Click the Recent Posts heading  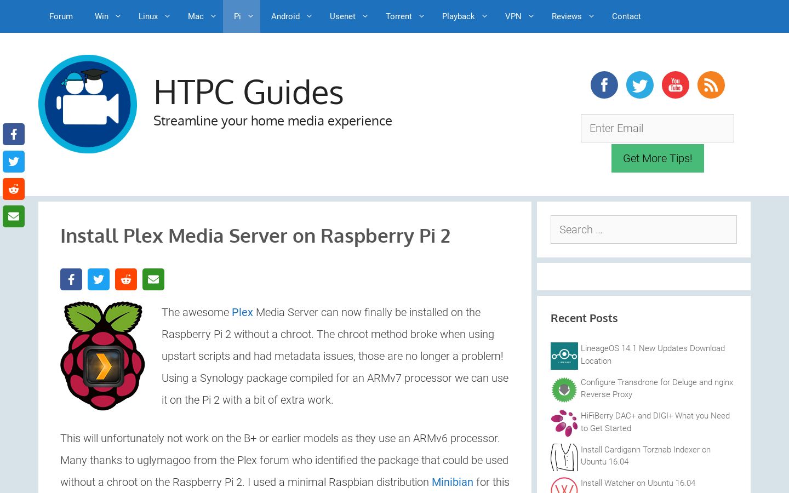point(584,318)
